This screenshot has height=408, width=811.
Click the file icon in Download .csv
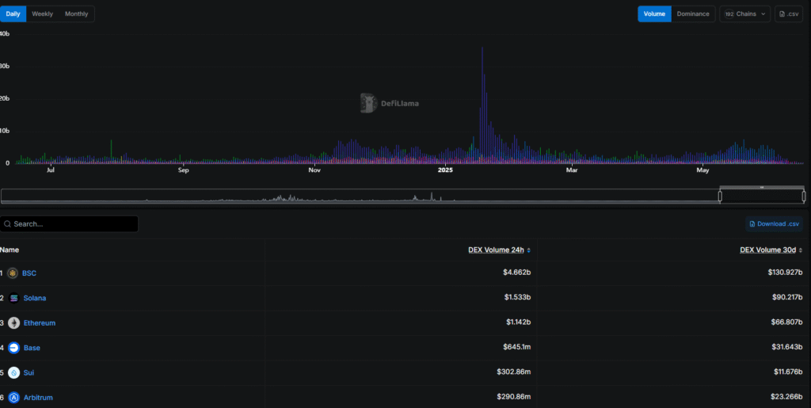[x=752, y=224]
